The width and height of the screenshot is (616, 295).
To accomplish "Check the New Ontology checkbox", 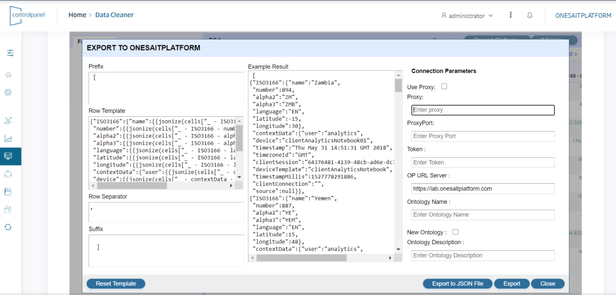I will tap(455, 232).
